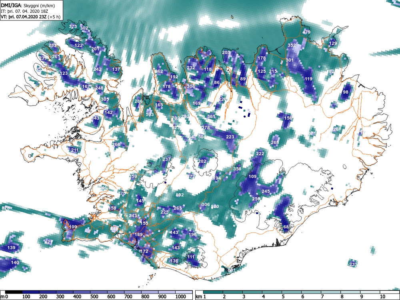Click the '1000' label in the meter legend

click(x=181, y=297)
